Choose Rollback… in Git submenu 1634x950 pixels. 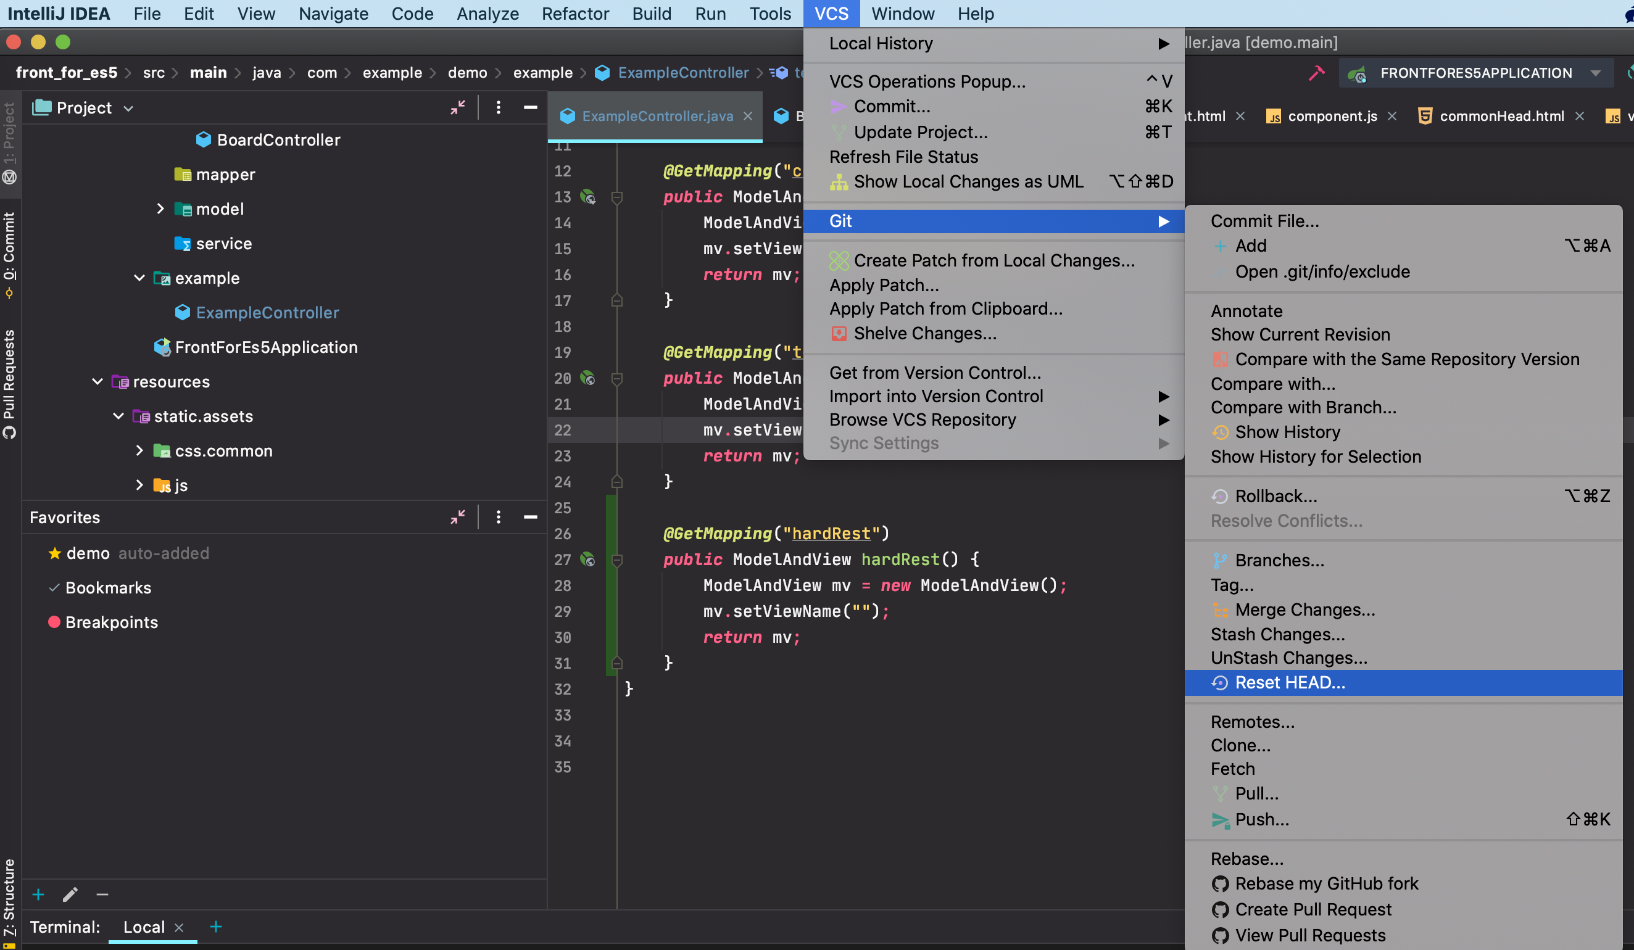point(1403,496)
